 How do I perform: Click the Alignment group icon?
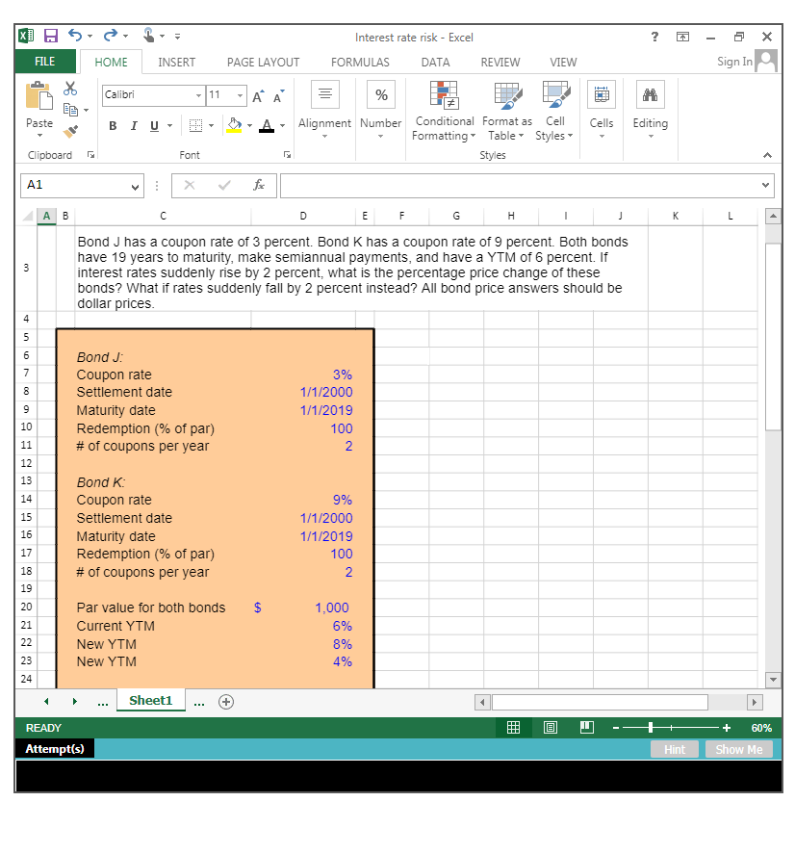pos(325,94)
